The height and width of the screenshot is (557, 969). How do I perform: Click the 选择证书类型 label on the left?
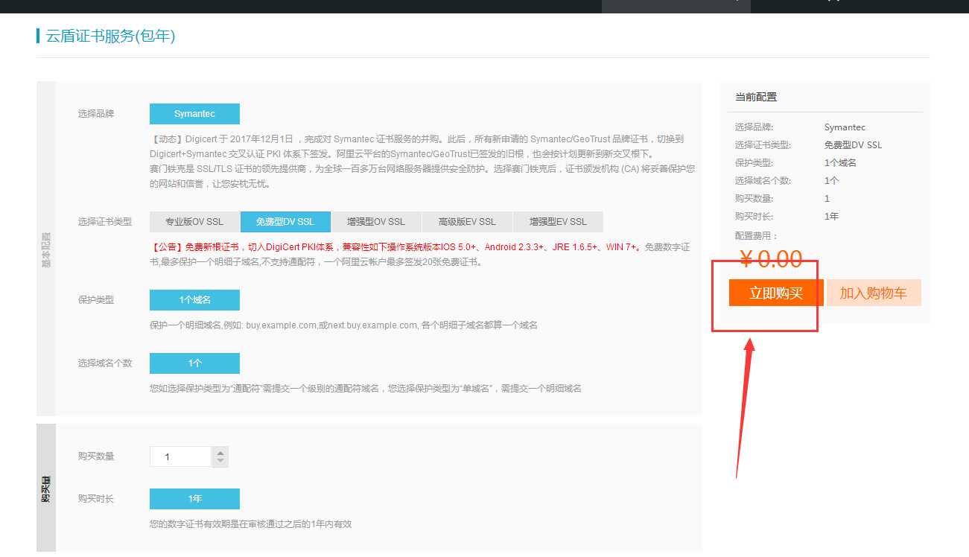click(105, 222)
